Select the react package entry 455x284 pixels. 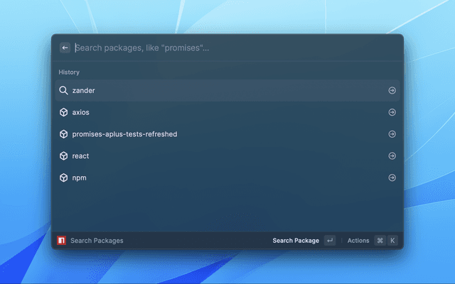click(213, 156)
